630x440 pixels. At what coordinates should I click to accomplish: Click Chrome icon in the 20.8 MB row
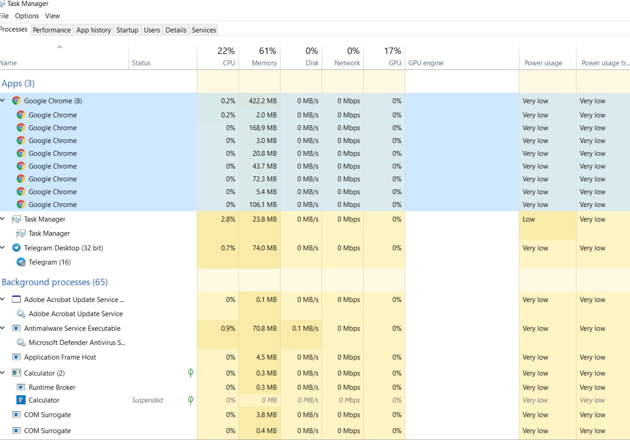pyautogui.click(x=21, y=153)
